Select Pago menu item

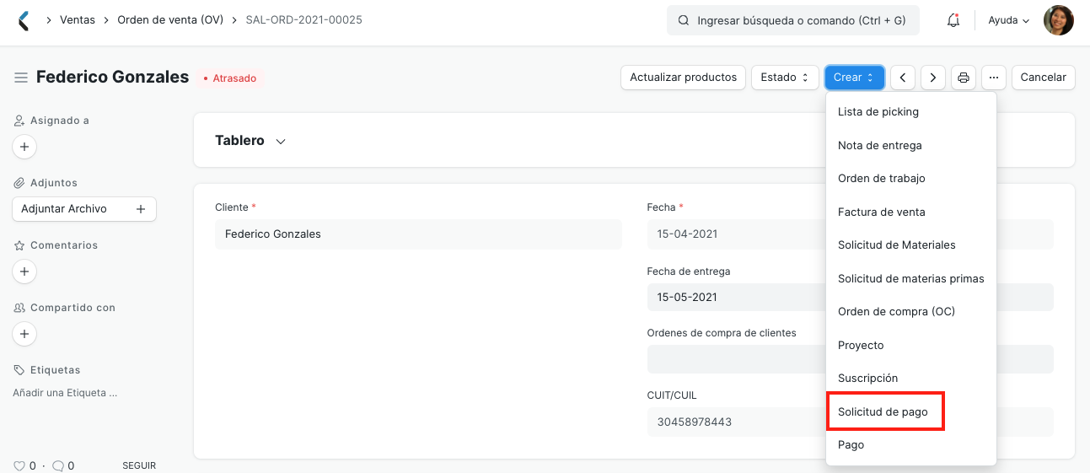911,445
